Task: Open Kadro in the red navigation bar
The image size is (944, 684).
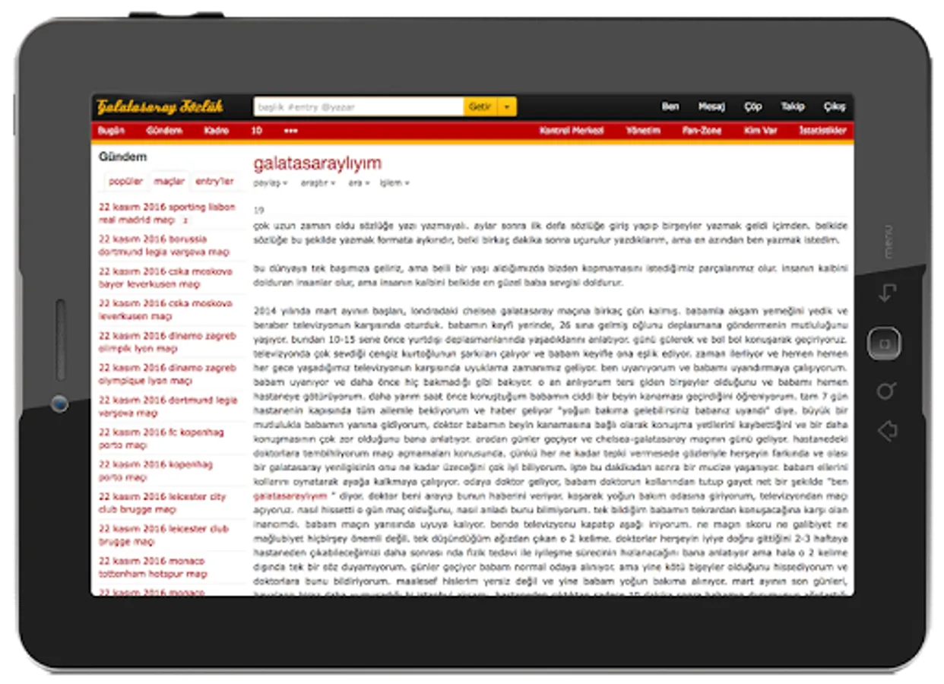Action: [x=217, y=131]
